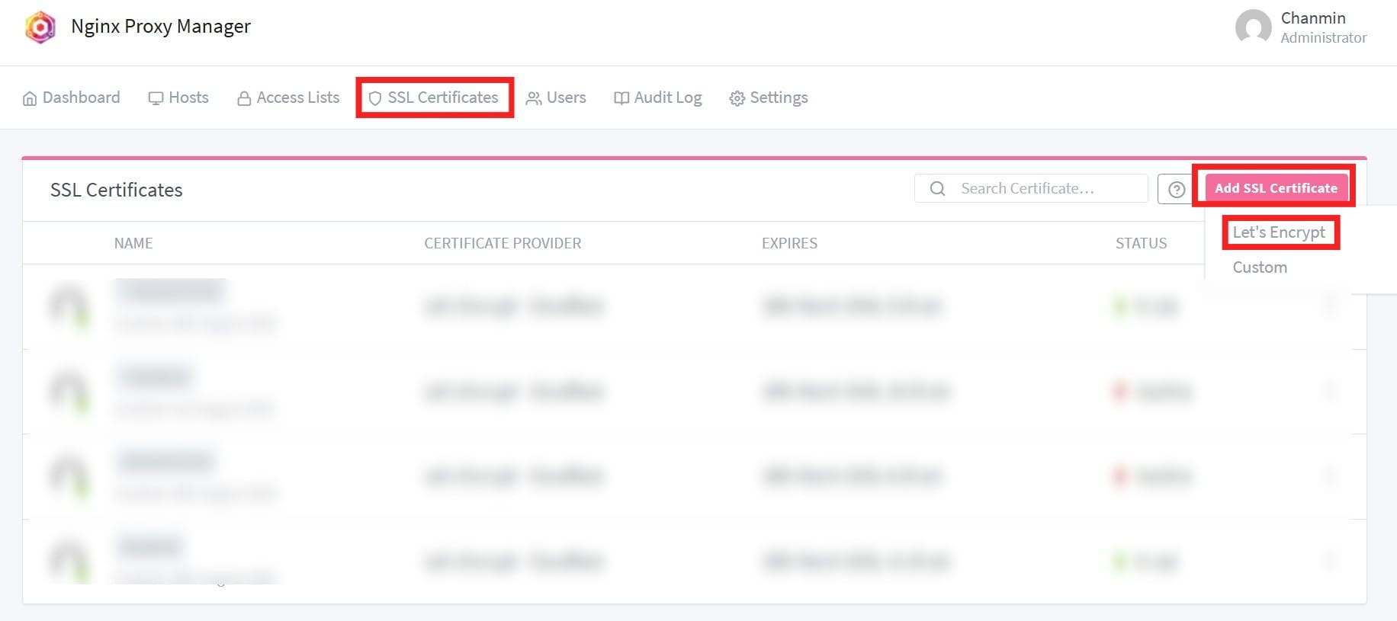Viewport: 1397px width, 621px height.
Task: Click the NAME column header
Action: tap(133, 243)
